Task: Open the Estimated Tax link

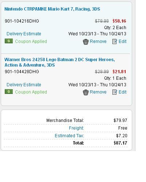Action: coord(69,136)
